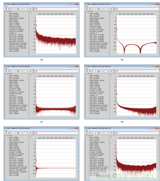Click the rightmost crosshair toolbar icon in window (f)

click(x=117, y=133)
